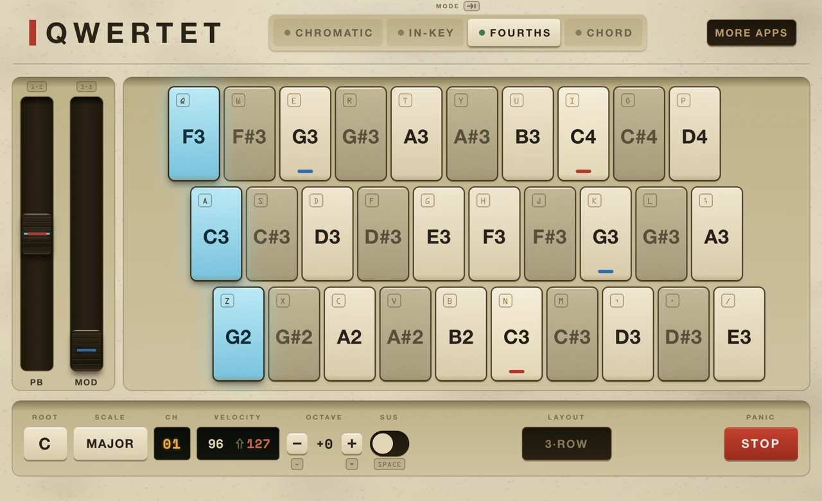822x501 pixels.
Task: Click the minus shortcut keycap below octave down
Action: point(297,464)
